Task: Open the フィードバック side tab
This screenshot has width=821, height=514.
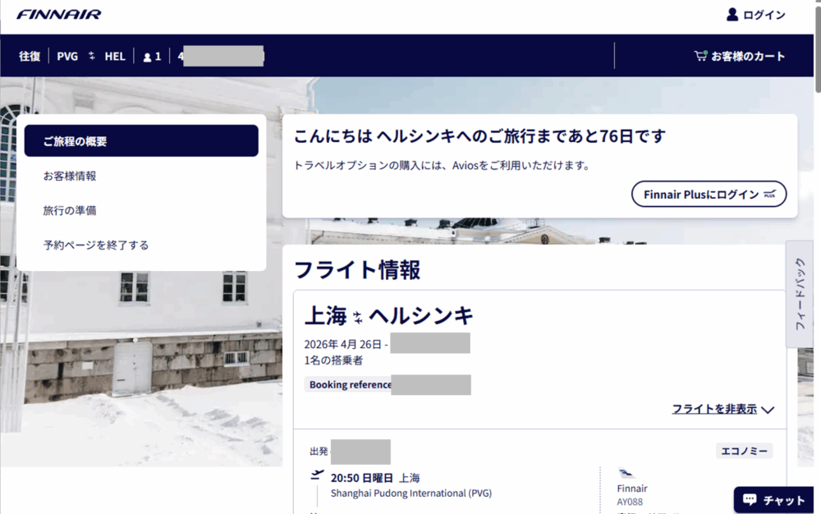Action: (800, 294)
